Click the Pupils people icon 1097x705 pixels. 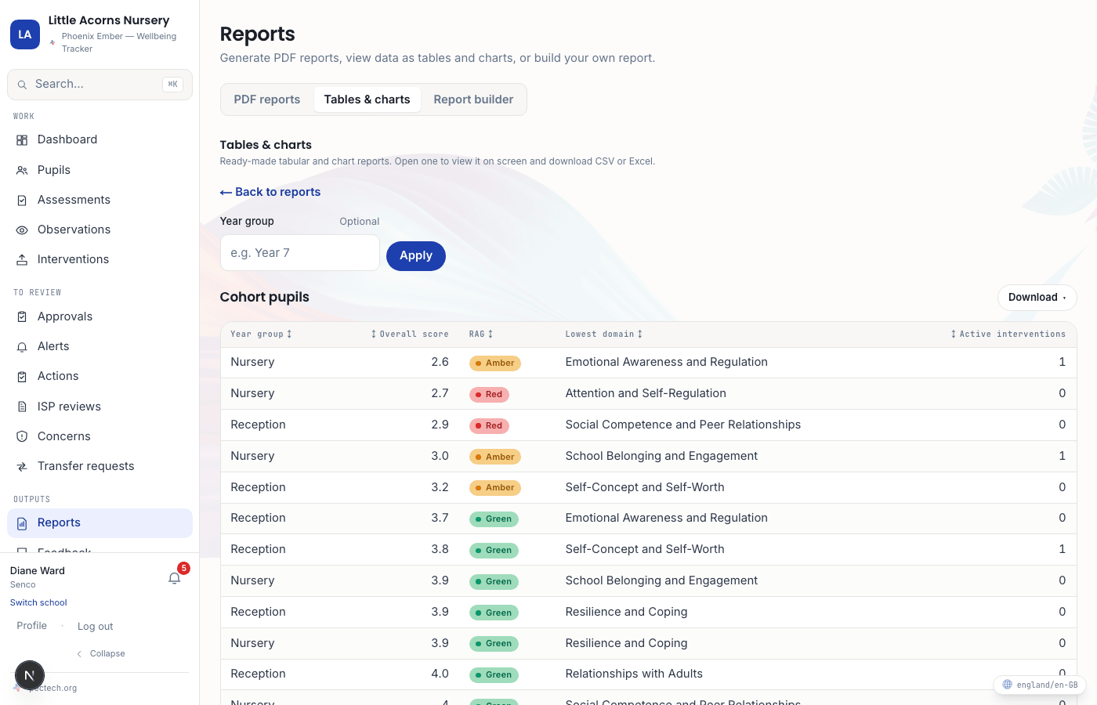pyautogui.click(x=22, y=170)
